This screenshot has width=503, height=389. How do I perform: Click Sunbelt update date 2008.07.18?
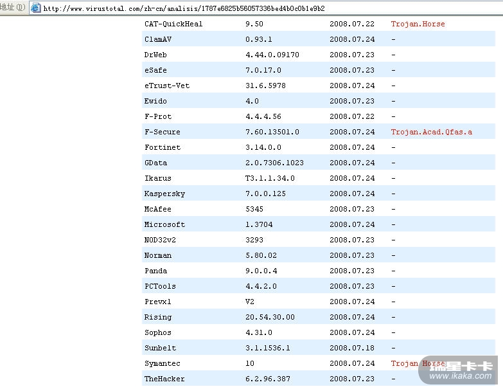tap(352, 348)
